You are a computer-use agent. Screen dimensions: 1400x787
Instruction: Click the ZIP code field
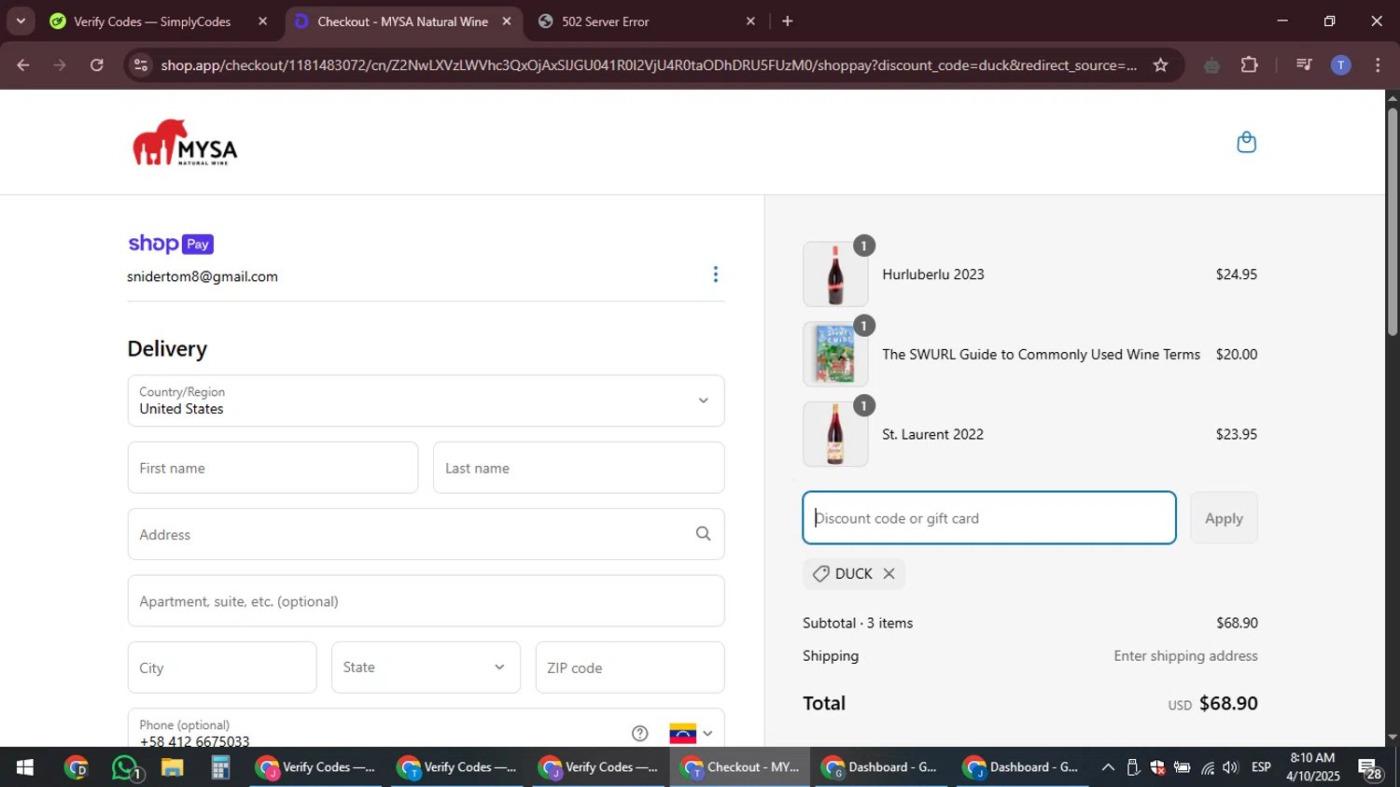[630, 668]
